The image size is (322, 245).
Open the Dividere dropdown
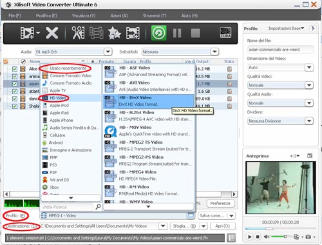[309, 121]
